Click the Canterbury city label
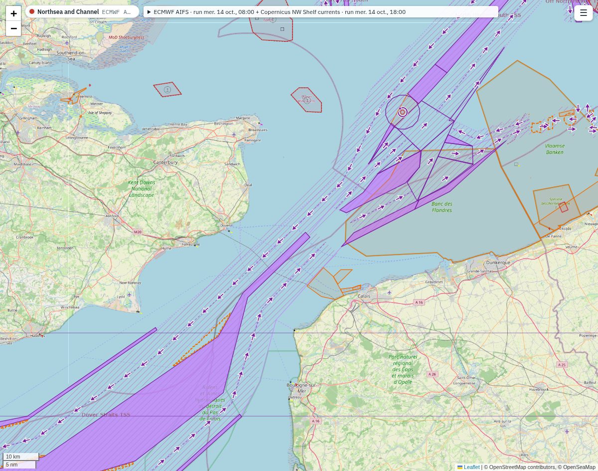Viewport: 598px width, 471px height. [165, 162]
